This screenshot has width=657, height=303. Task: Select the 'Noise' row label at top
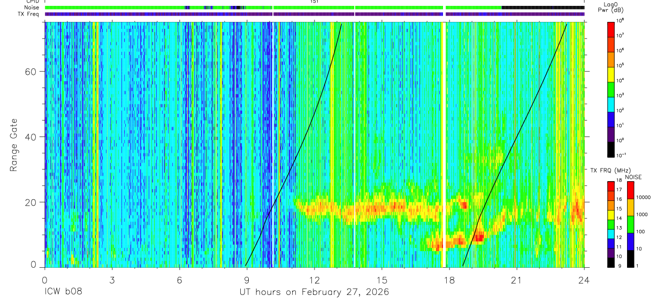[x=32, y=7]
